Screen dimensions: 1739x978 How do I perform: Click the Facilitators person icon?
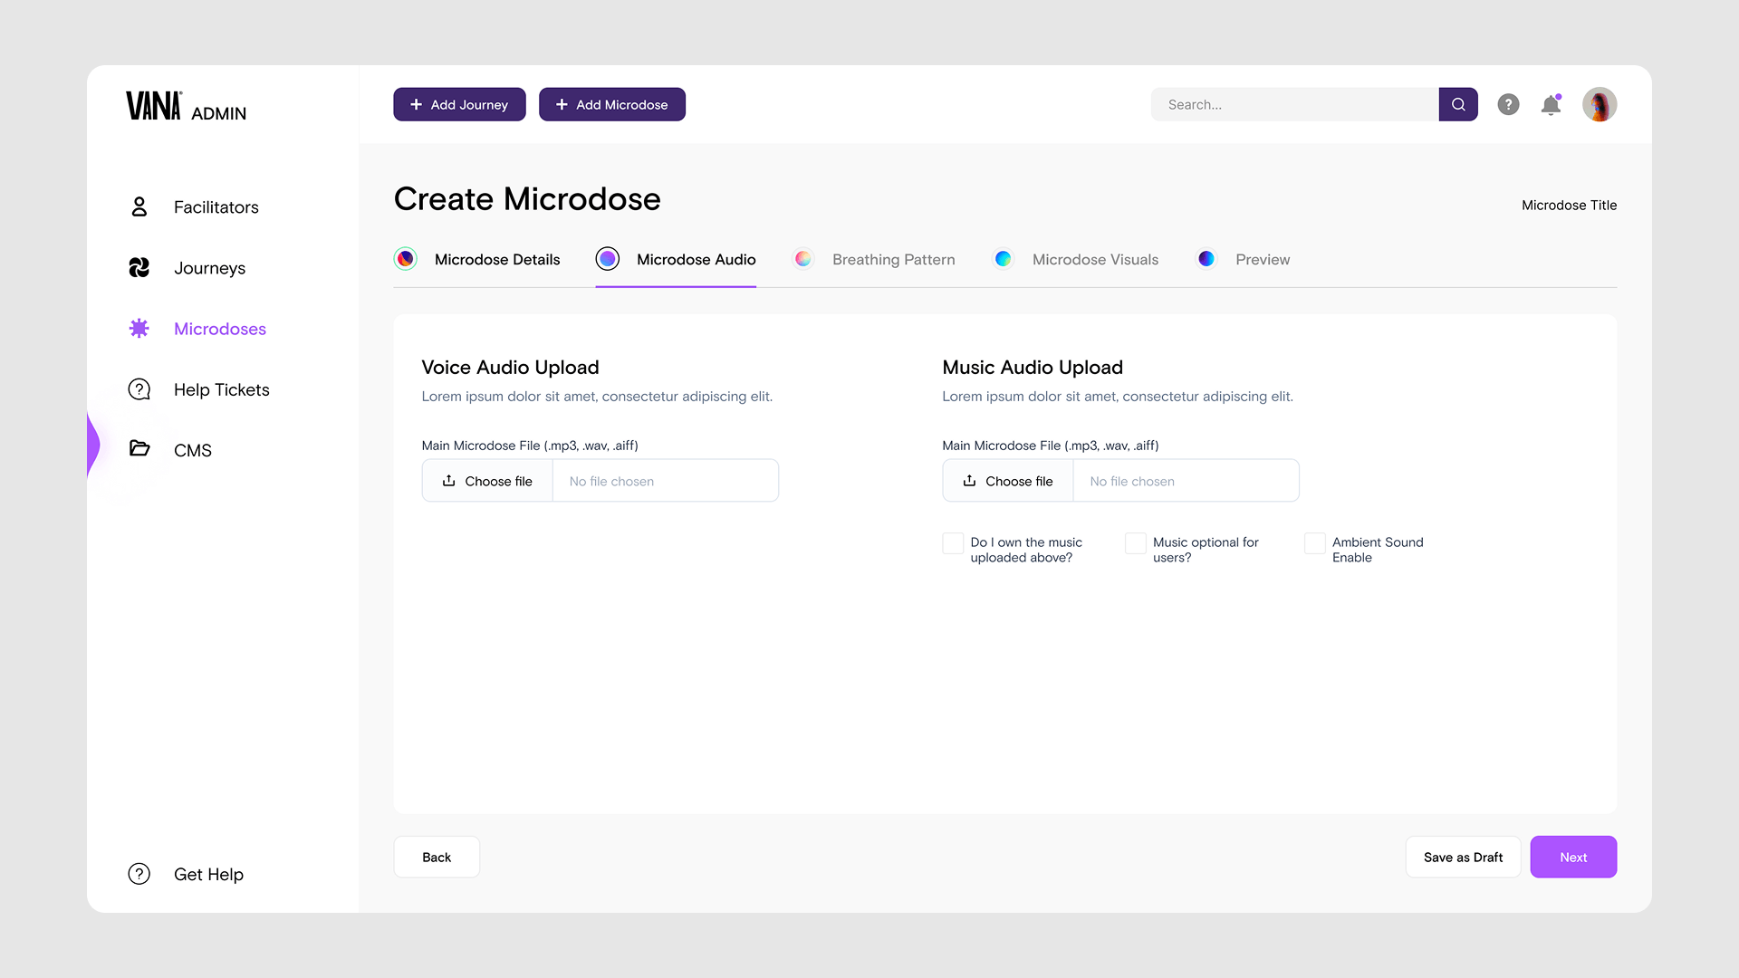[x=139, y=207]
